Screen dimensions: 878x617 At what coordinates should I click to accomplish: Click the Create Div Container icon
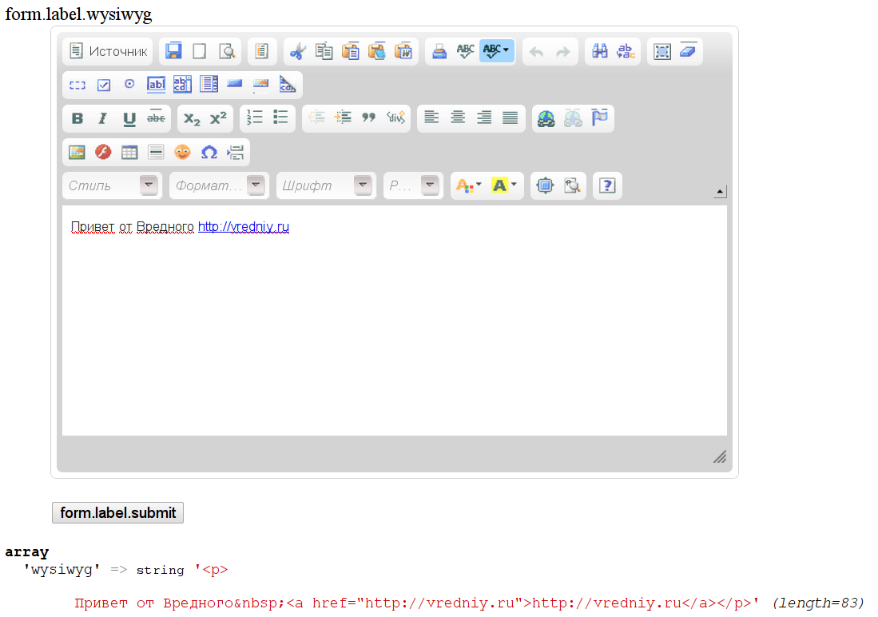tap(395, 117)
